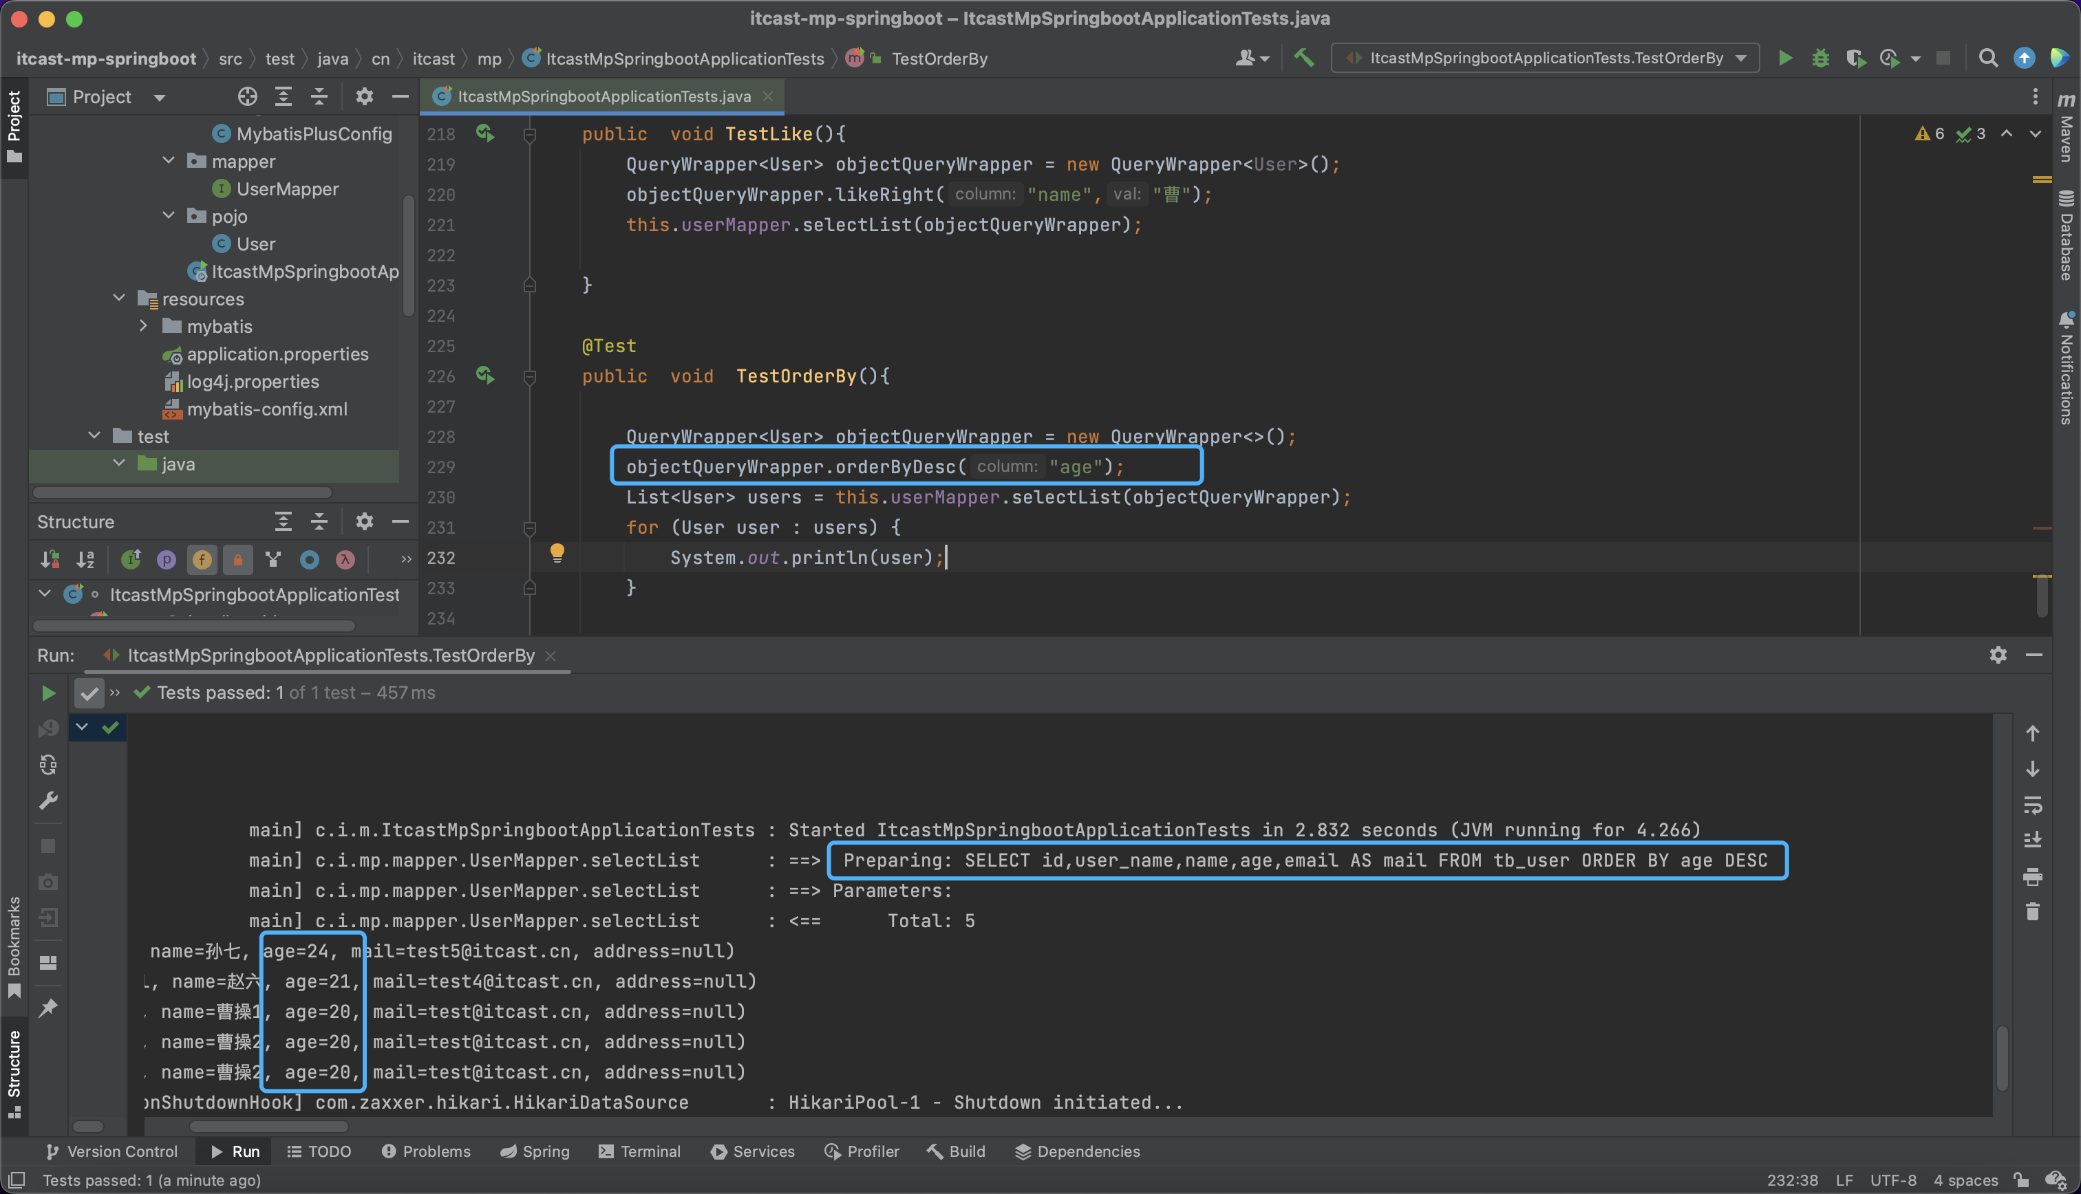Click the Debug bug icon in toolbar
Screen dimensions: 2081x1194
click(x=1820, y=58)
